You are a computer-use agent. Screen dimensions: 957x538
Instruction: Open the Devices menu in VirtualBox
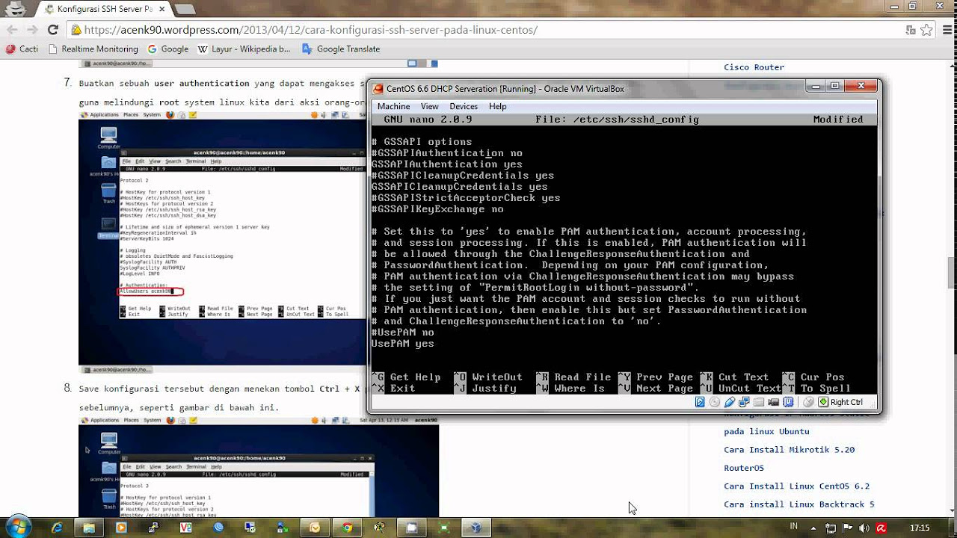pyautogui.click(x=464, y=107)
